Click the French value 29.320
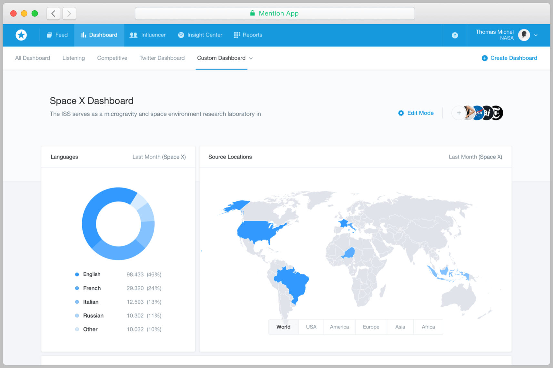 (135, 288)
